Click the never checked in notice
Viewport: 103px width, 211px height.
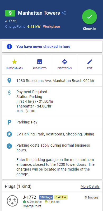pyautogui.click(x=52, y=47)
